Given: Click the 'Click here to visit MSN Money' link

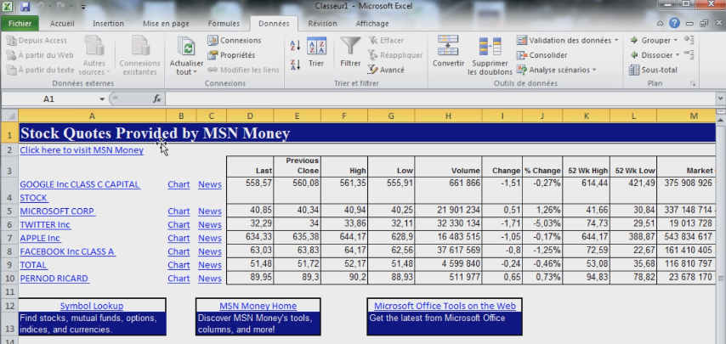Looking at the screenshot, I should [82, 150].
